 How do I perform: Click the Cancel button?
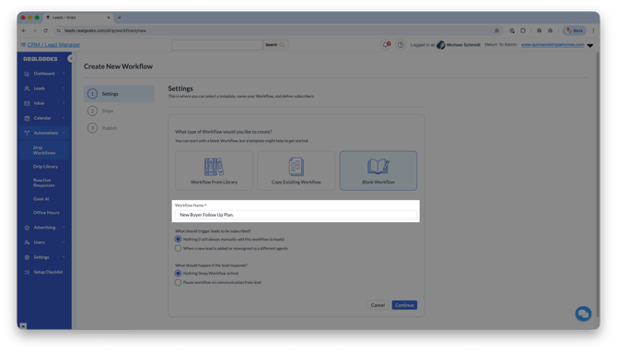click(378, 305)
